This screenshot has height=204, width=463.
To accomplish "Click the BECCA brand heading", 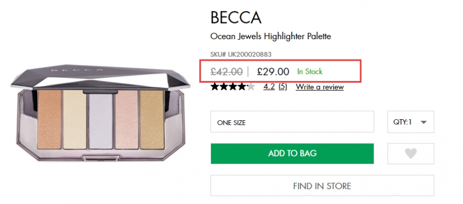I will [x=236, y=18].
